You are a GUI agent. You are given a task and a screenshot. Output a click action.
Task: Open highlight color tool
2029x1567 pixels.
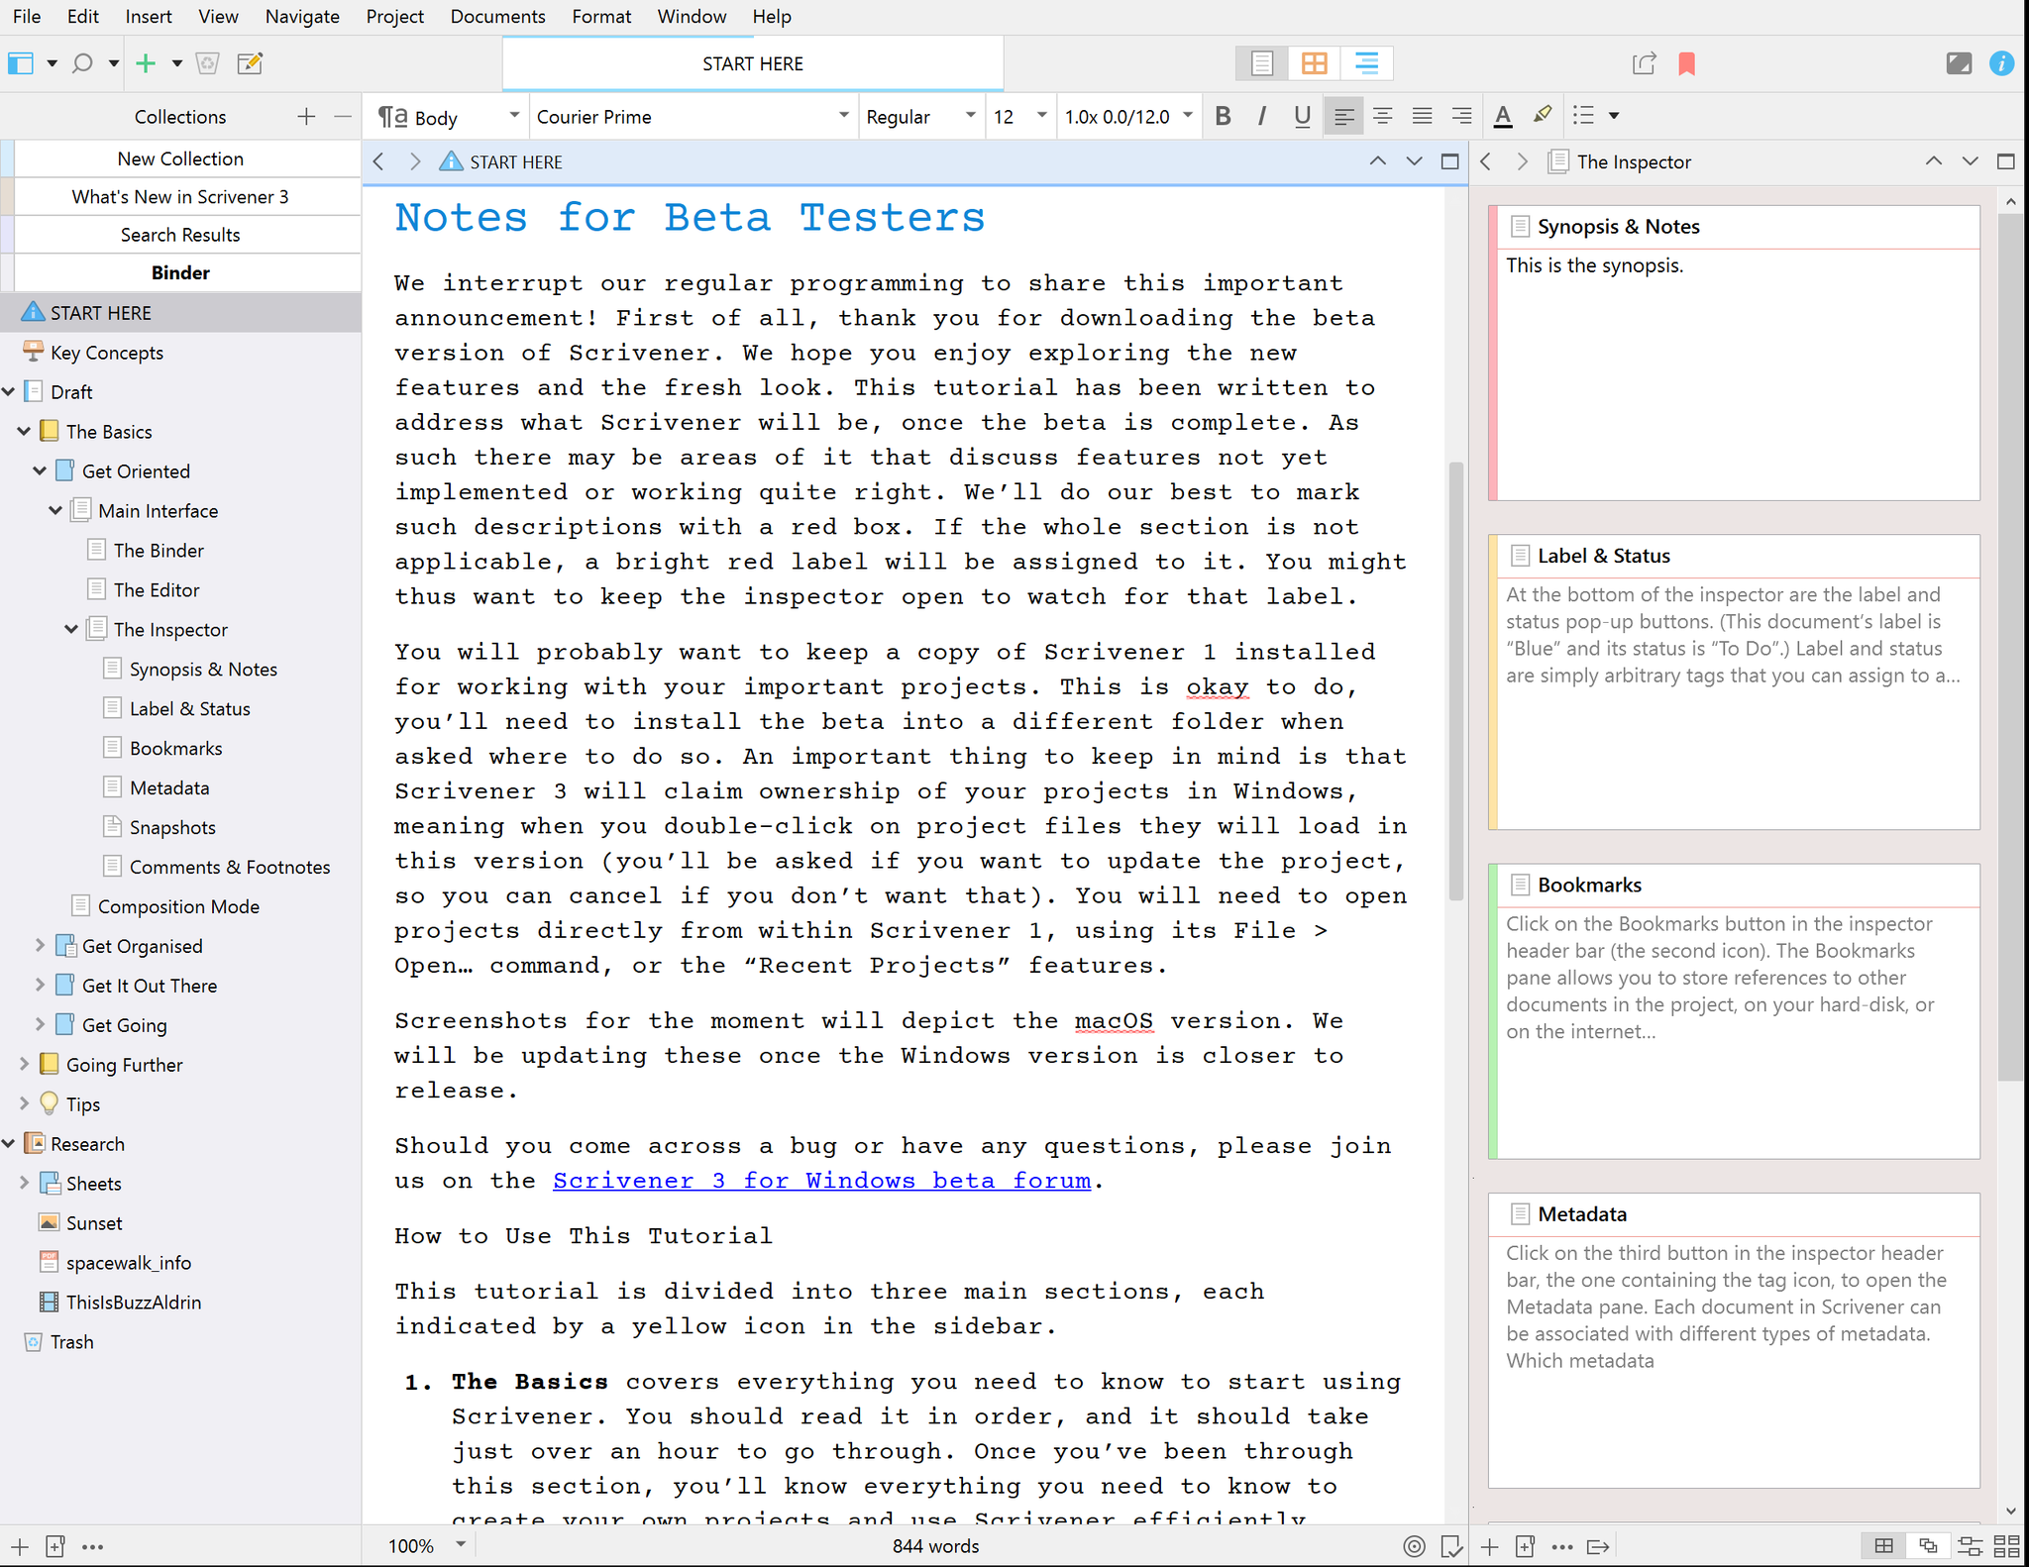click(1543, 116)
